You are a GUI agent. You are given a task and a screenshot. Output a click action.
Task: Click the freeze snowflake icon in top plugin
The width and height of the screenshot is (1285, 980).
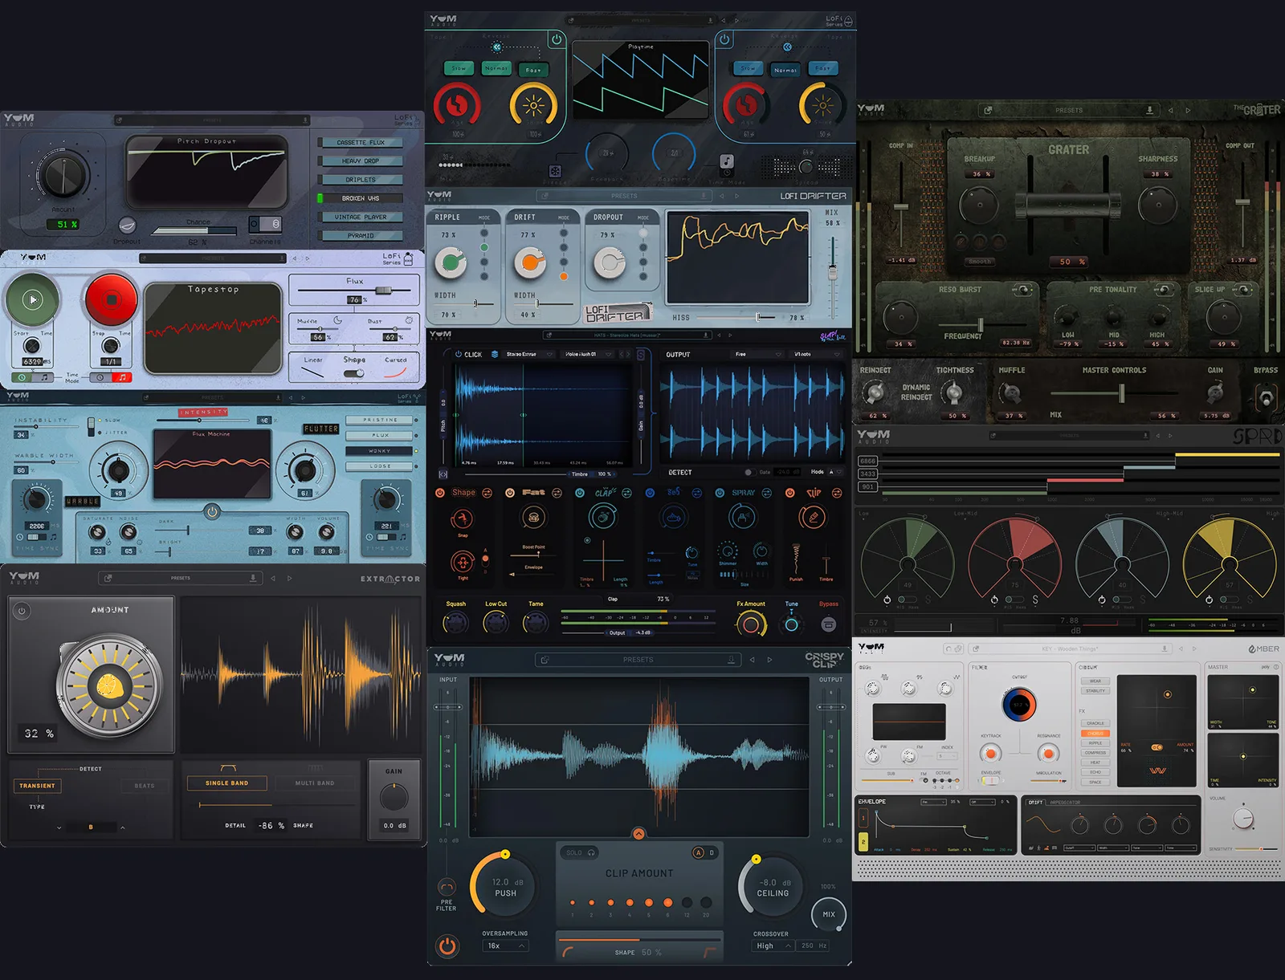555,171
